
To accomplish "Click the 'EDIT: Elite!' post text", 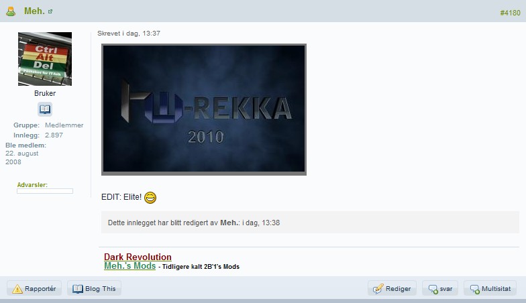I will [121, 197].
